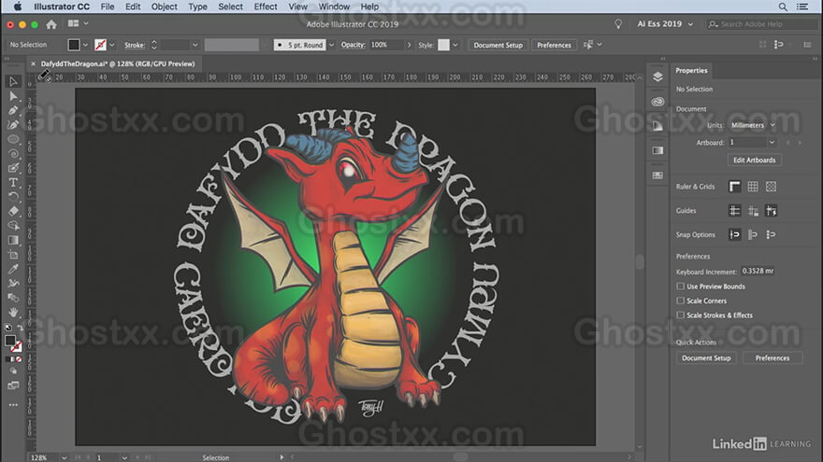Click the Keyboard Increment field
823x462 pixels.
(x=758, y=271)
